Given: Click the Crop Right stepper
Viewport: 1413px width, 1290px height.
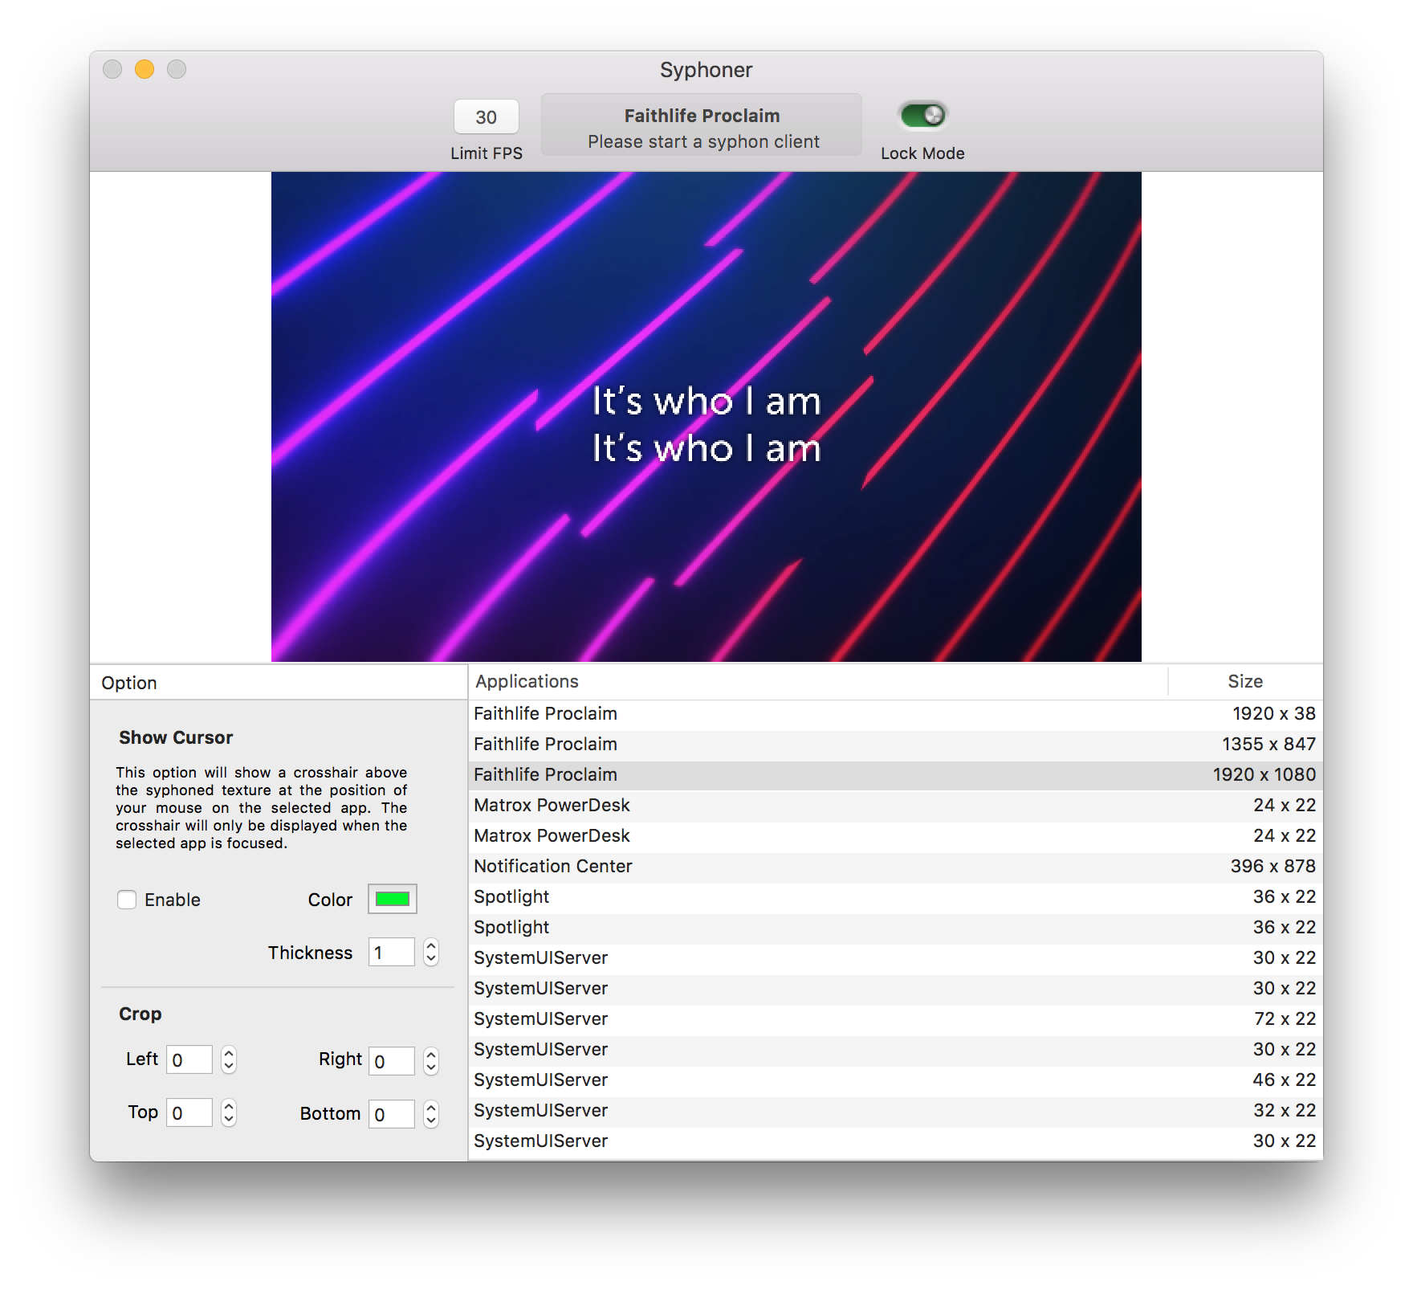Looking at the screenshot, I should 431,1061.
